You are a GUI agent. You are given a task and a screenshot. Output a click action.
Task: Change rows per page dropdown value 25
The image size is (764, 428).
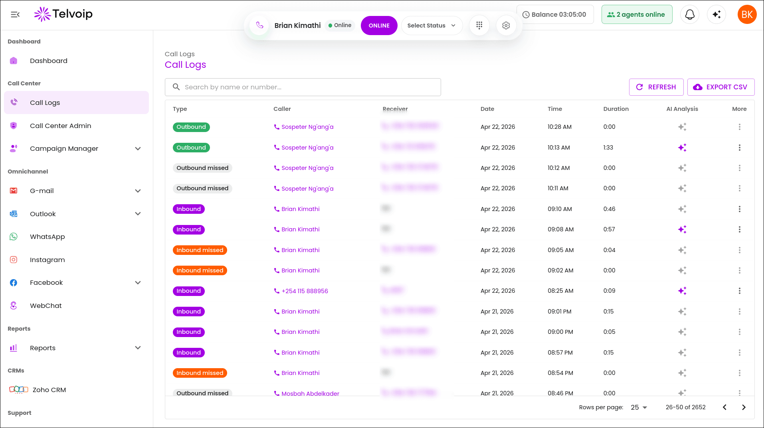639,407
